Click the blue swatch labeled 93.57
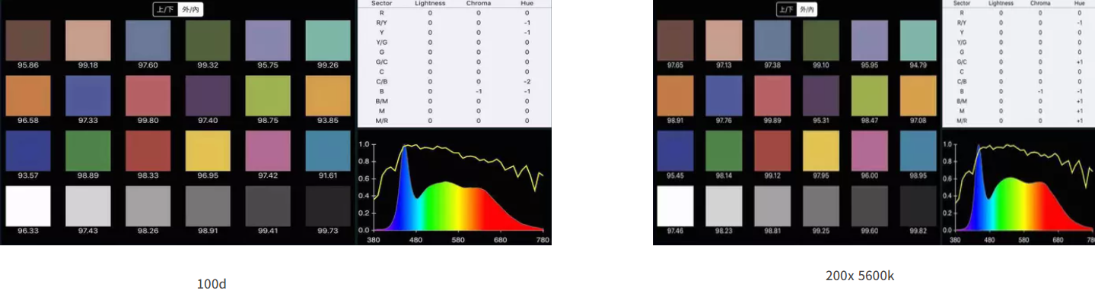1095x303 pixels. pyautogui.click(x=28, y=150)
